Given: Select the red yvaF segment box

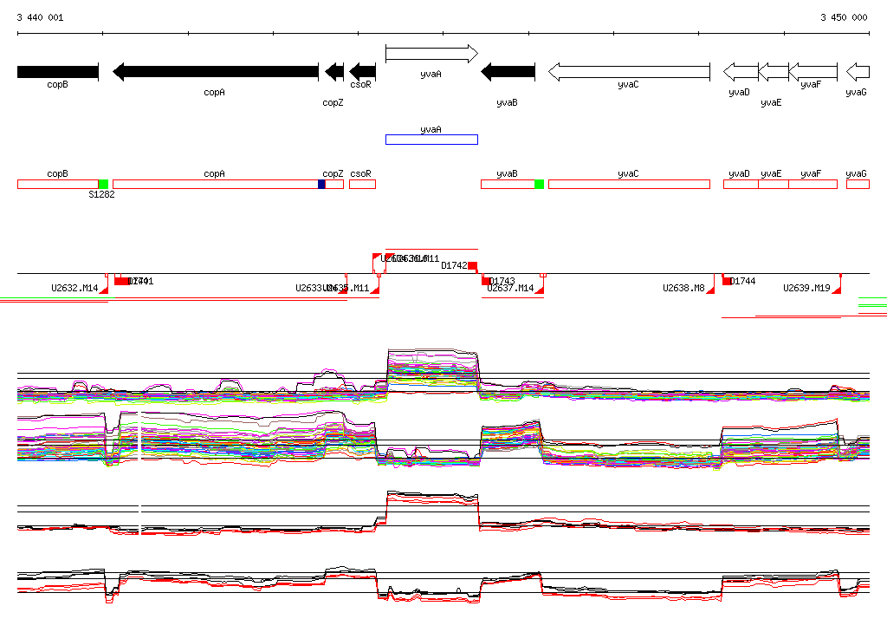Looking at the screenshot, I should click(x=813, y=184).
